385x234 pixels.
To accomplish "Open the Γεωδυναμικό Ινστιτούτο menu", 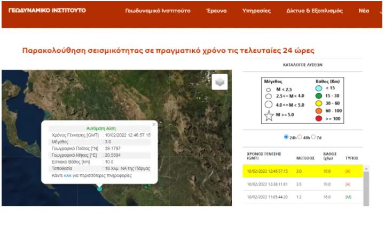I will tap(158, 11).
